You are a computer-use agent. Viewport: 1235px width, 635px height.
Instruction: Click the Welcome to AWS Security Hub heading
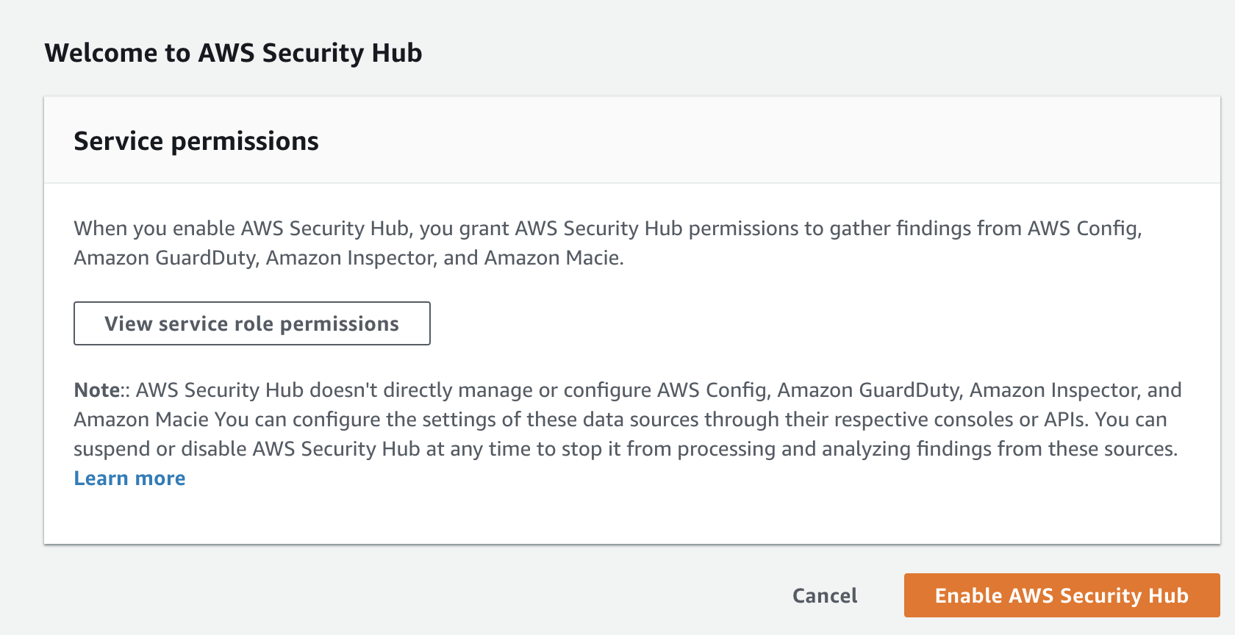(233, 53)
